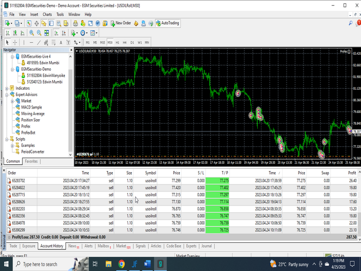Tile chart windows icon
Viewport: 361px width, 271px height.
coord(46,33)
